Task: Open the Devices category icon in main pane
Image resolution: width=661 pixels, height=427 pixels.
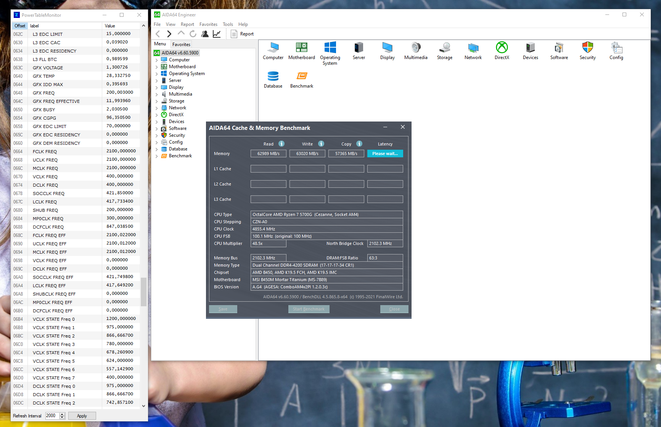Action: point(530,51)
